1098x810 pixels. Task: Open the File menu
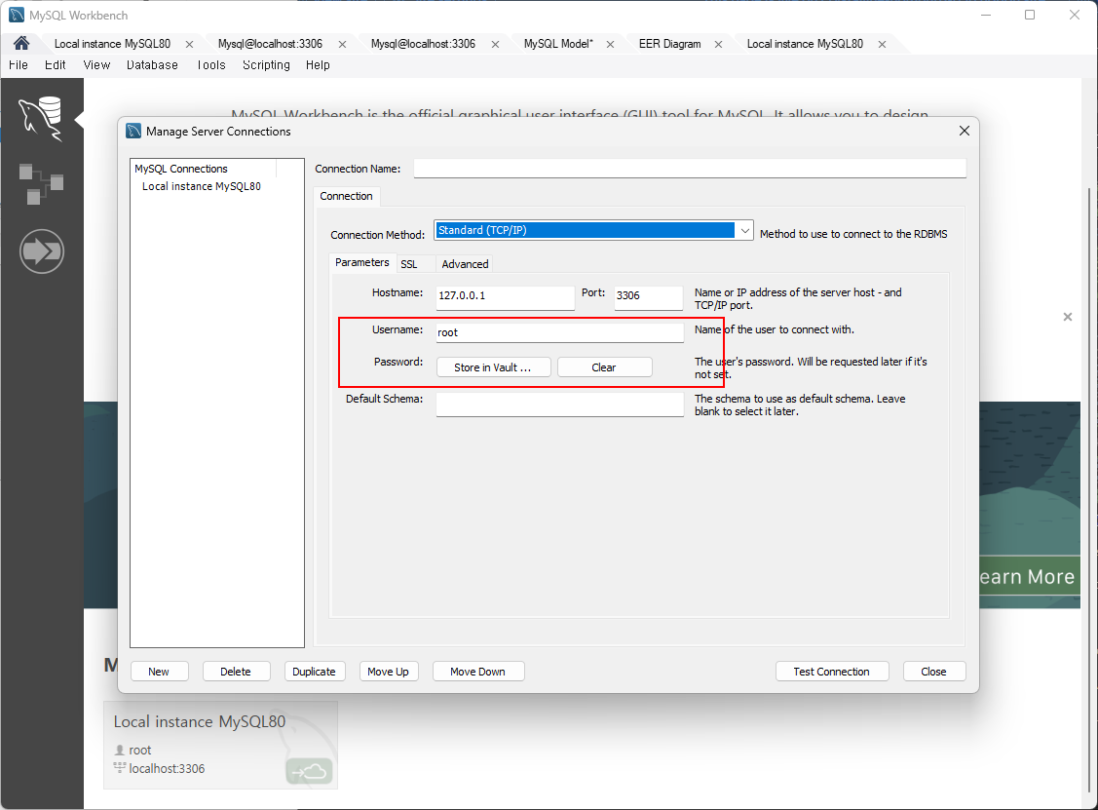click(x=19, y=65)
